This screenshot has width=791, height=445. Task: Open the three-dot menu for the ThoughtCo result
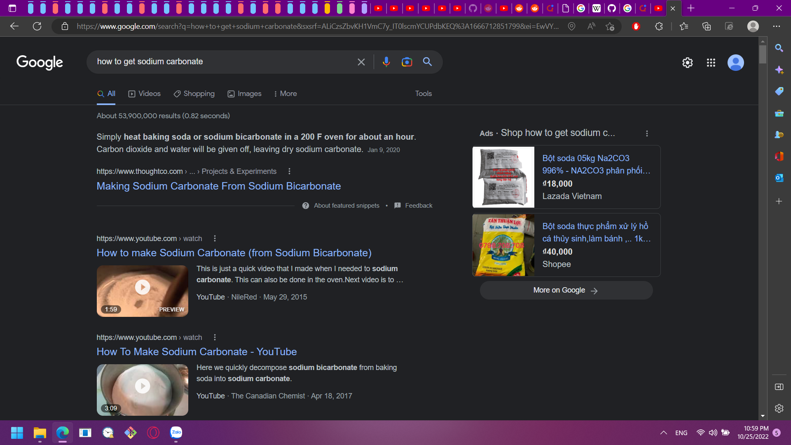(x=289, y=171)
